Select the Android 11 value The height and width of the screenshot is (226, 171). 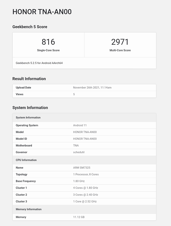pos(80,125)
